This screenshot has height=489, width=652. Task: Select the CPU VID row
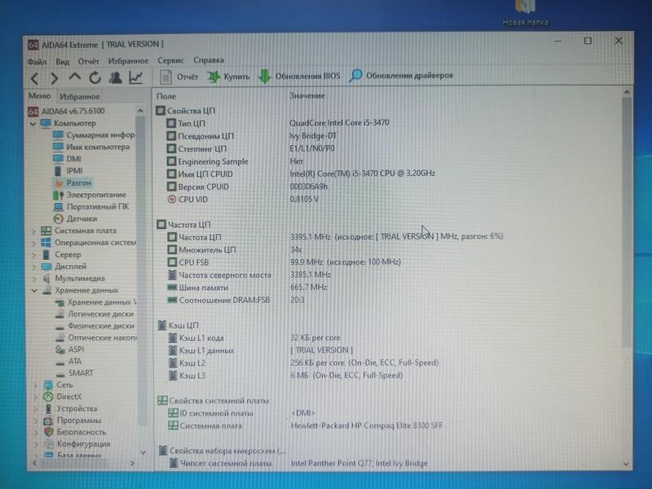[243, 200]
